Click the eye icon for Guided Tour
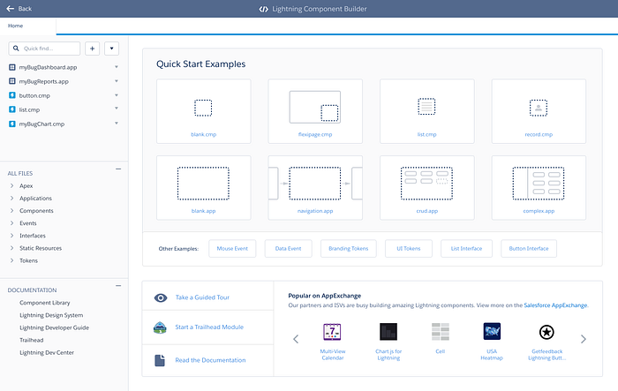Viewport: 618px width, 391px height. 160,298
